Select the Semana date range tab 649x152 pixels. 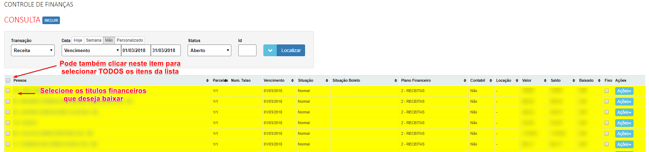94,40
